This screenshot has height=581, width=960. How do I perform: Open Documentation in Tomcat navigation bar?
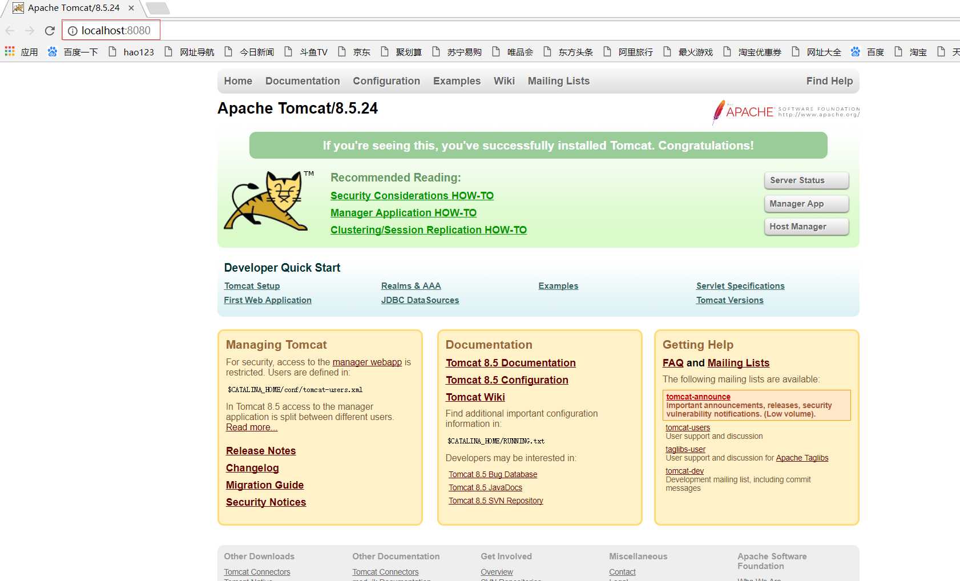pyautogui.click(x=302, y=81)
